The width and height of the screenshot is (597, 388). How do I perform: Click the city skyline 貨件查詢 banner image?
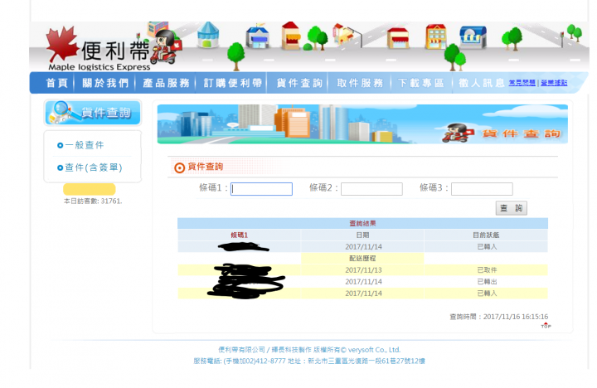(x=362, y=124)
